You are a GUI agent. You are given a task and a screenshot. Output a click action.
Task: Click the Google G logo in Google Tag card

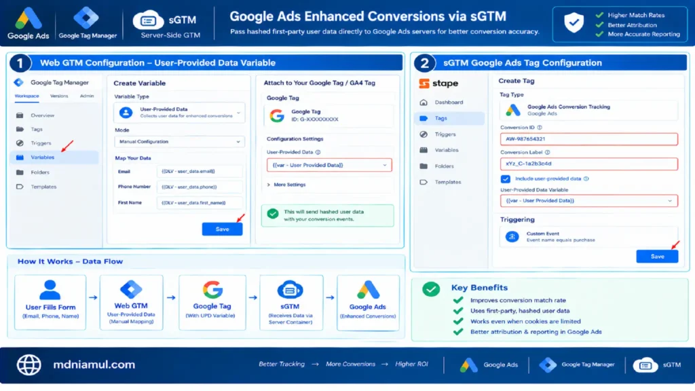click(277, 115)
